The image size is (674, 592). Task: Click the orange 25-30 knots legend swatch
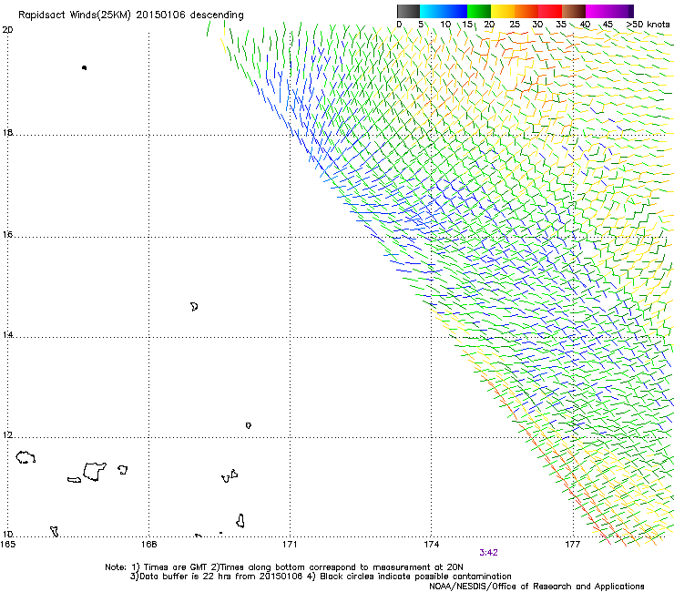[x=526, y=11]
